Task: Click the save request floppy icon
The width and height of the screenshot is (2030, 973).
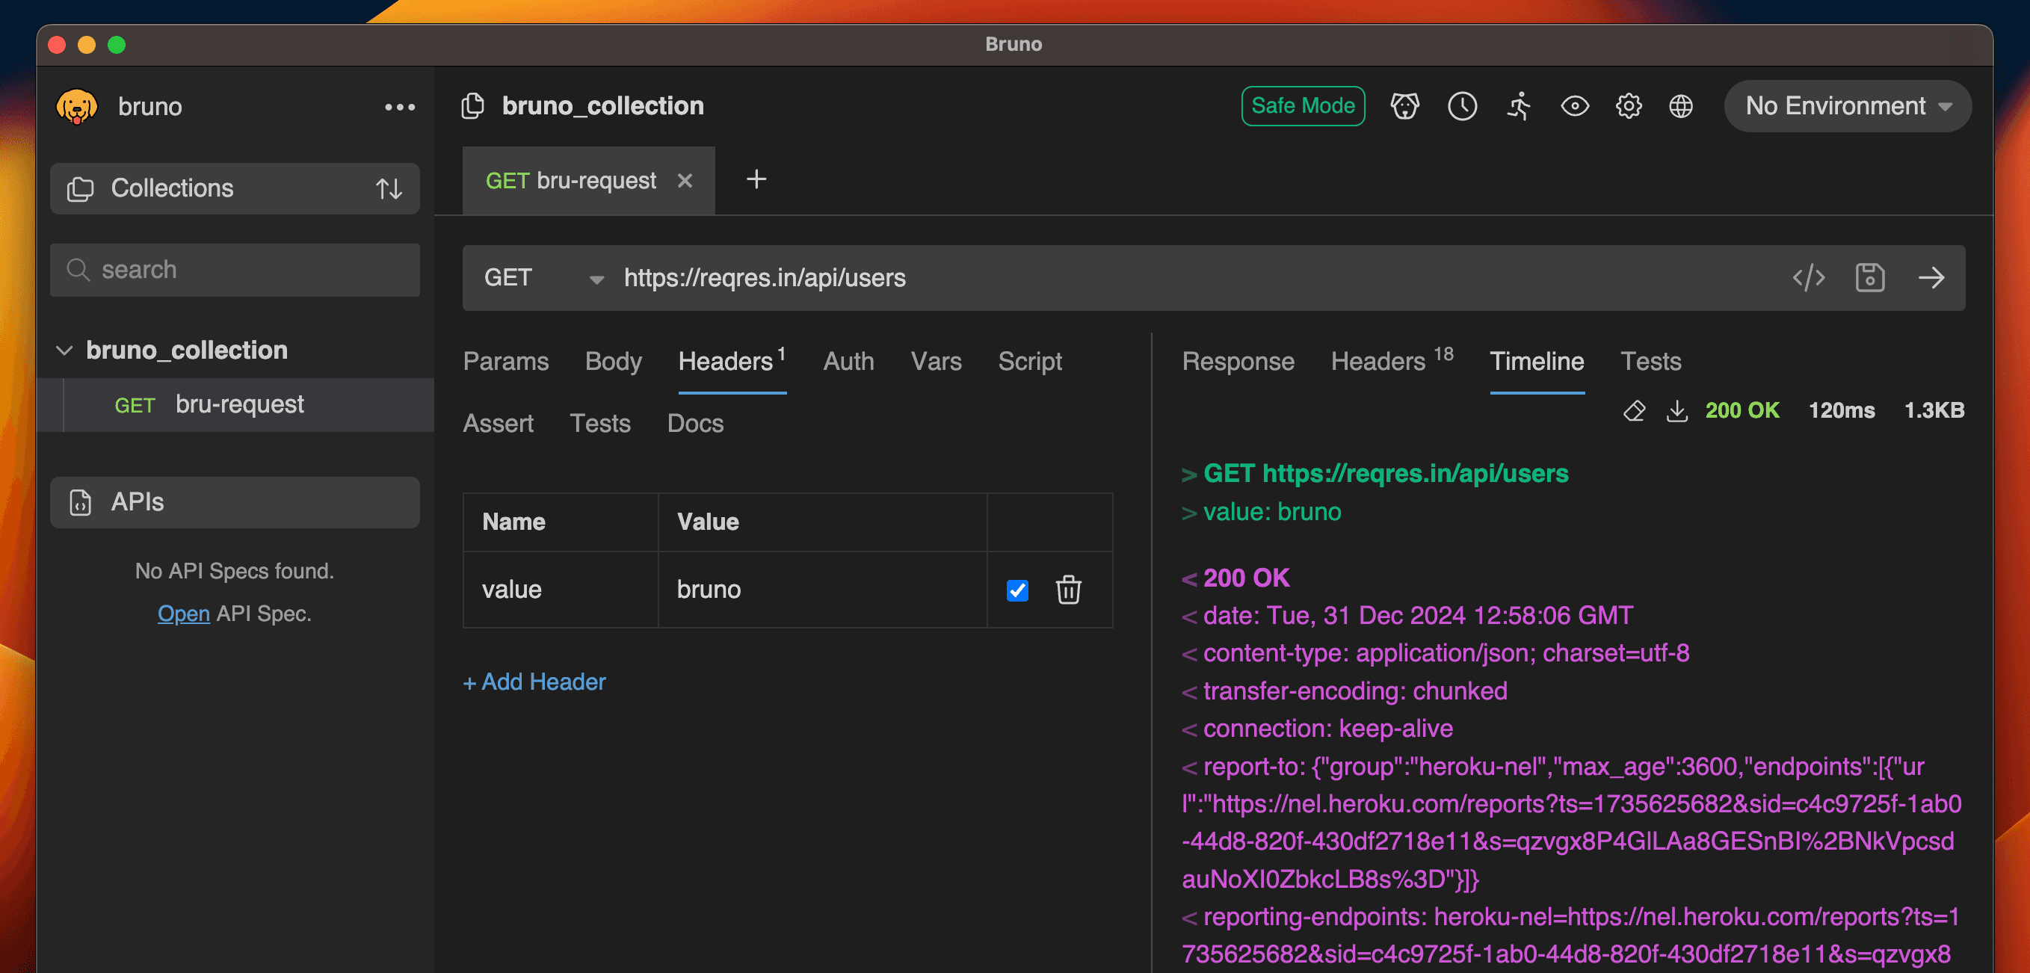Action: 1869,278
